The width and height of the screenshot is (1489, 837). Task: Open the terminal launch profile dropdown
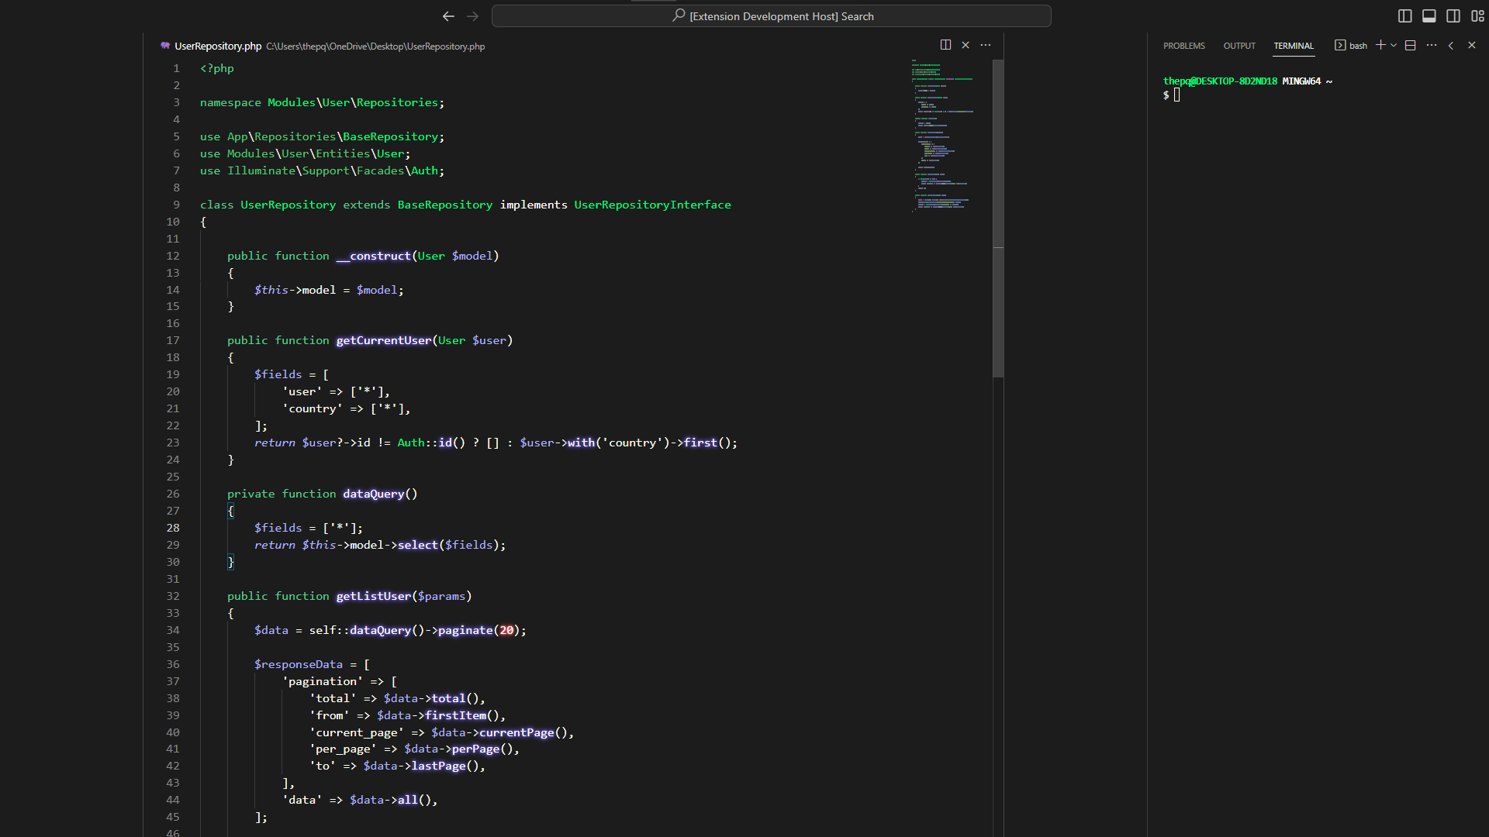(x=1394, y=46)
